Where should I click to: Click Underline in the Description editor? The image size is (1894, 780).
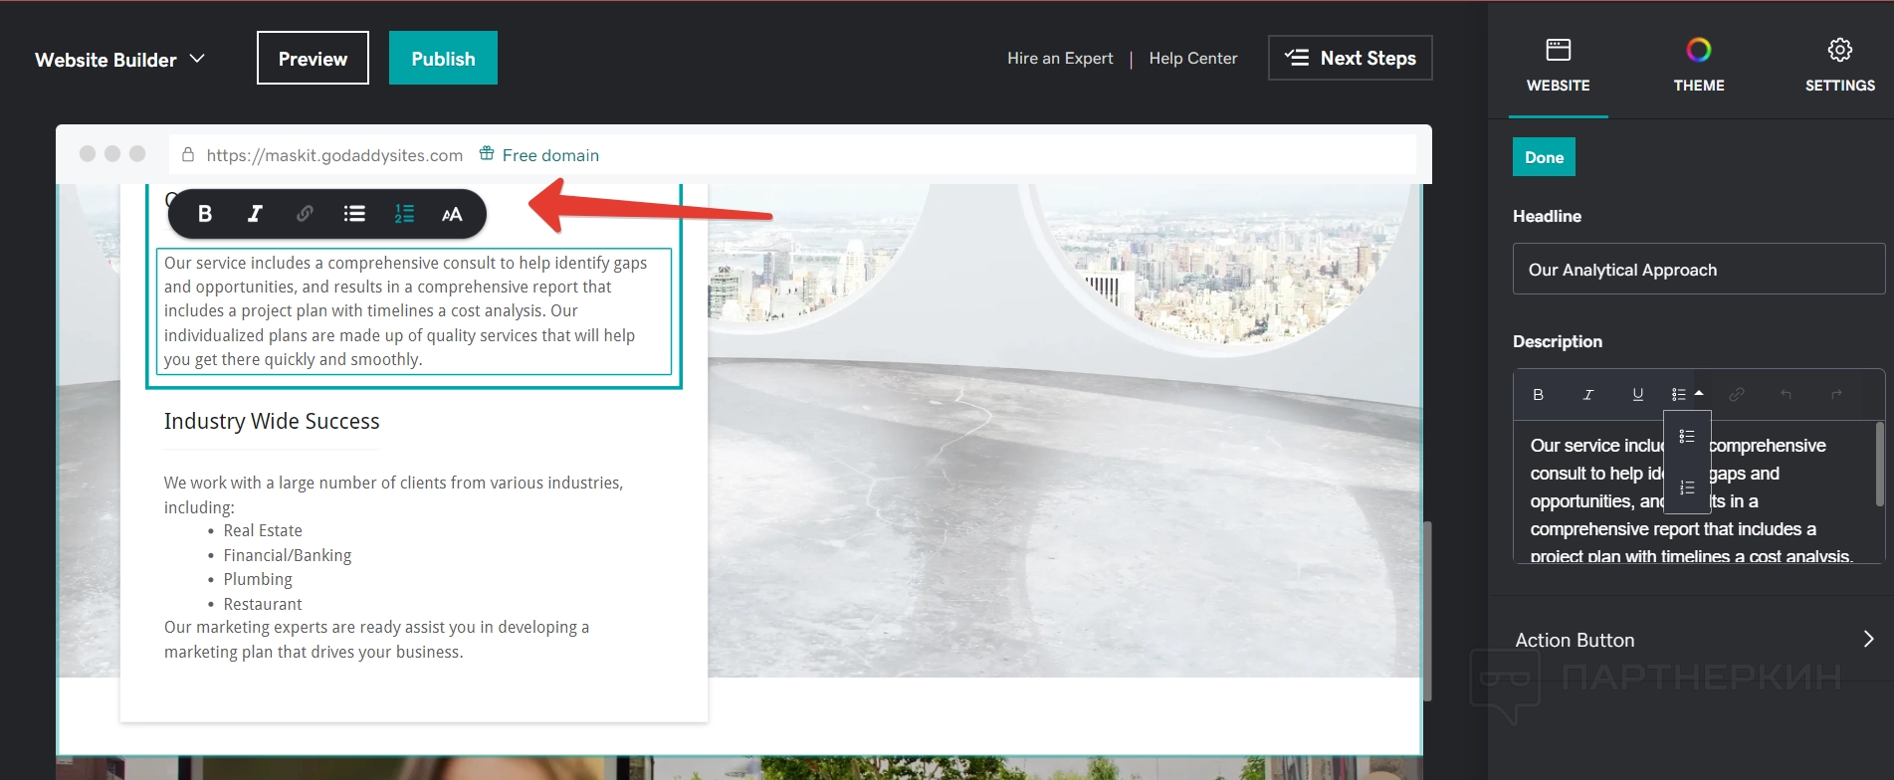(1638, 395)
